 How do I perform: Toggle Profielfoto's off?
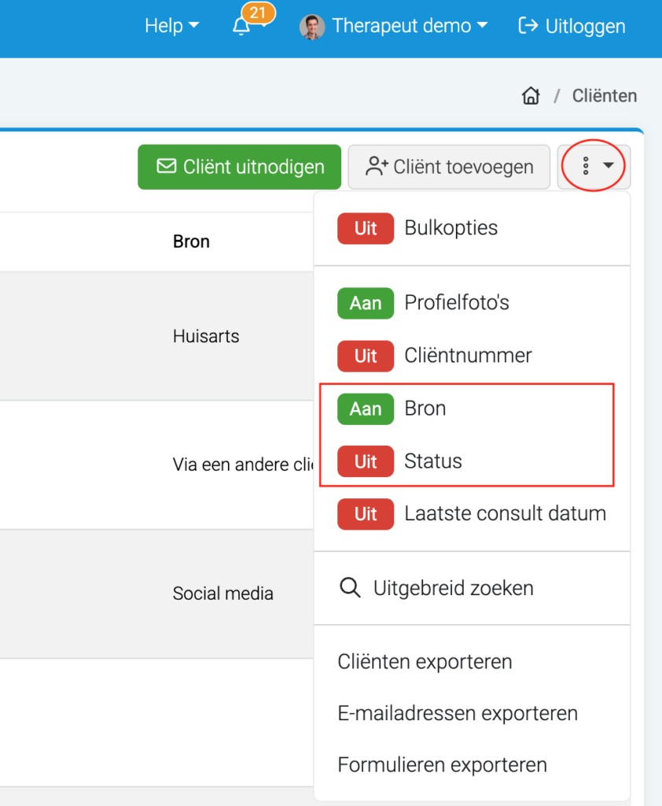(366, 303)
